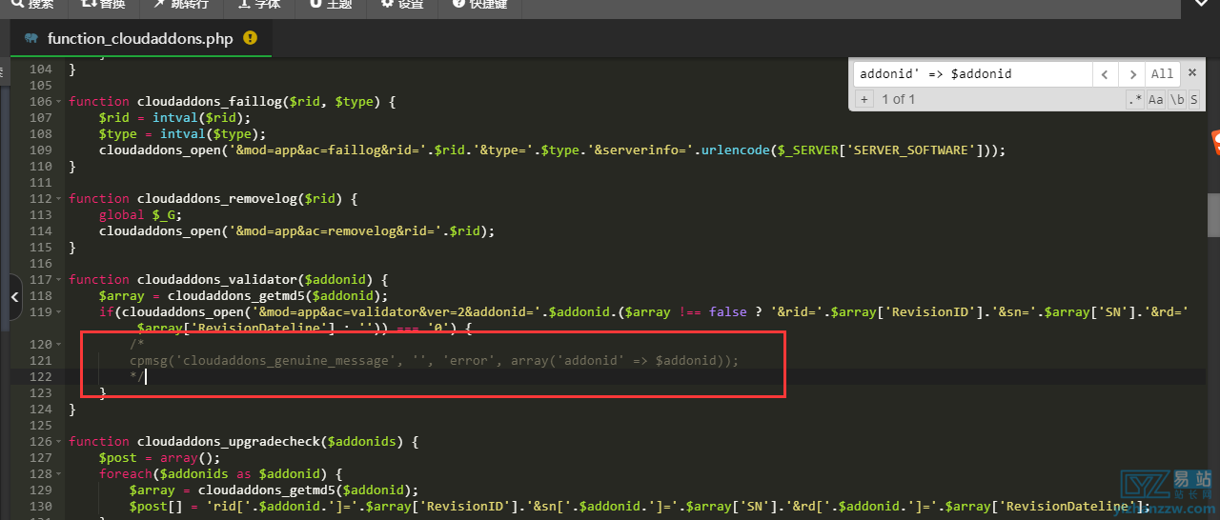This screenshot has width=1220, height=520.
Task: Open the 字体 font settings
Action: [x=259, y=5]
